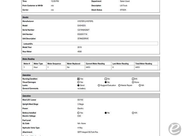This screenshot has height=136, width=182.
Task: Select Suggest Evaluation for Leaks
Action: coord(99,85)
